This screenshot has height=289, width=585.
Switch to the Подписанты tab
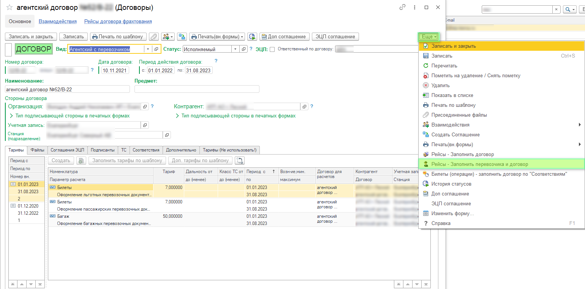pyautogui.click(x=103, y=150)
